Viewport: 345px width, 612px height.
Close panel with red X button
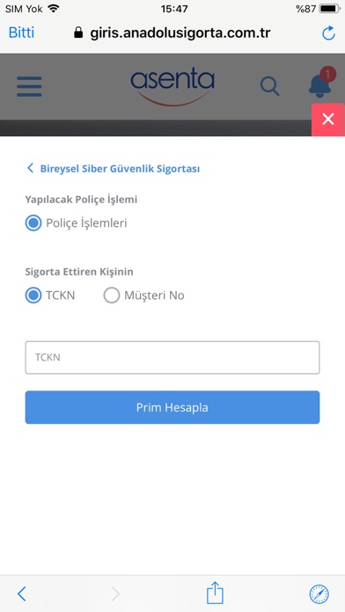point(328,119)
